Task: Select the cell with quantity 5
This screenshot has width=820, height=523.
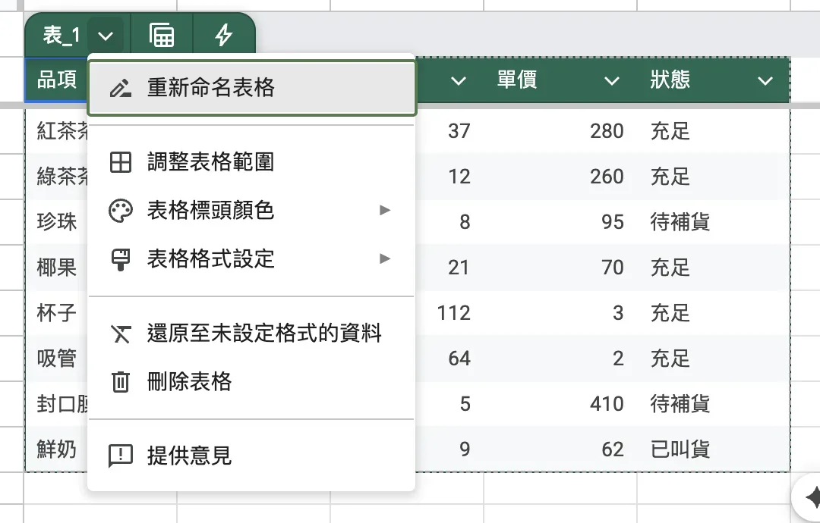Action: 449,403
